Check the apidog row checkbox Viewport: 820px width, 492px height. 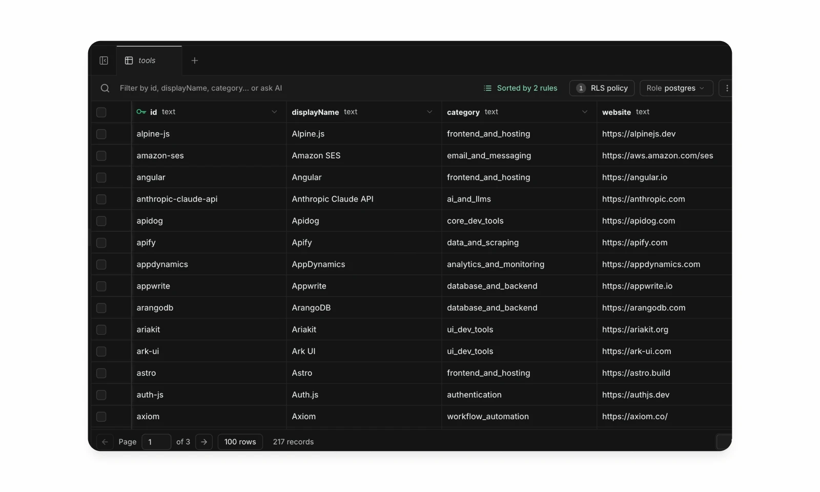(x=101, y=221)
